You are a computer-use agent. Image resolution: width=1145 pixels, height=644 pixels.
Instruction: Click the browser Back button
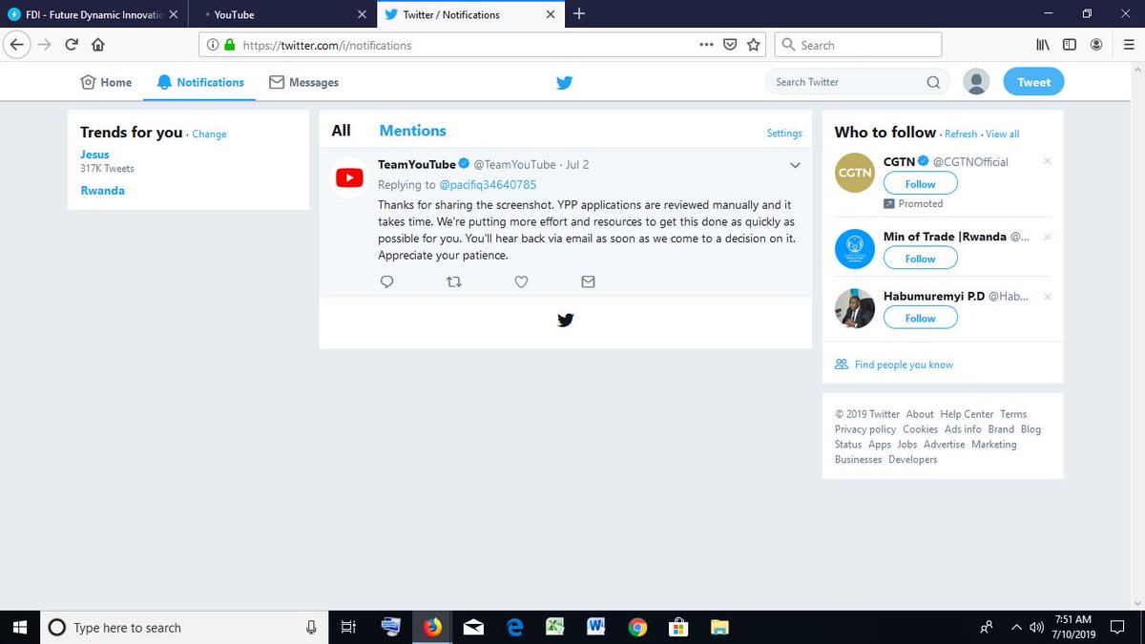point(16,45)
